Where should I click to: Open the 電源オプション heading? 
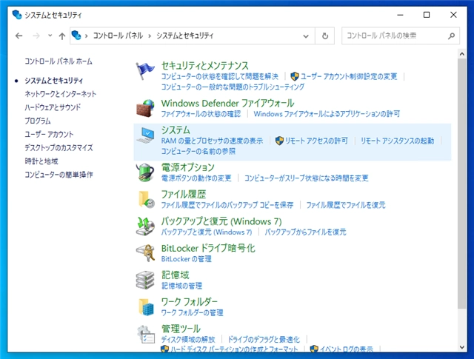point(187,167)
